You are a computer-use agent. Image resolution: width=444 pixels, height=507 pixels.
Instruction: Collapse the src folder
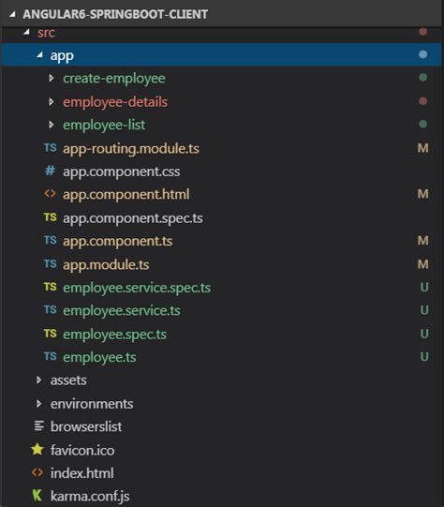(26, 32)
